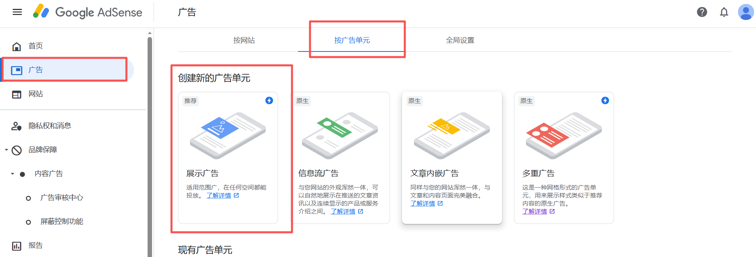Open the notifications bell
This screenshot has height=257, width=756.
click(724, 12)
